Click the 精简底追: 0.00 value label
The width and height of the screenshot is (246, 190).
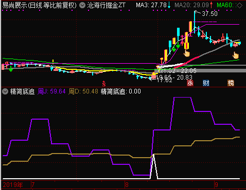(121, 91)
